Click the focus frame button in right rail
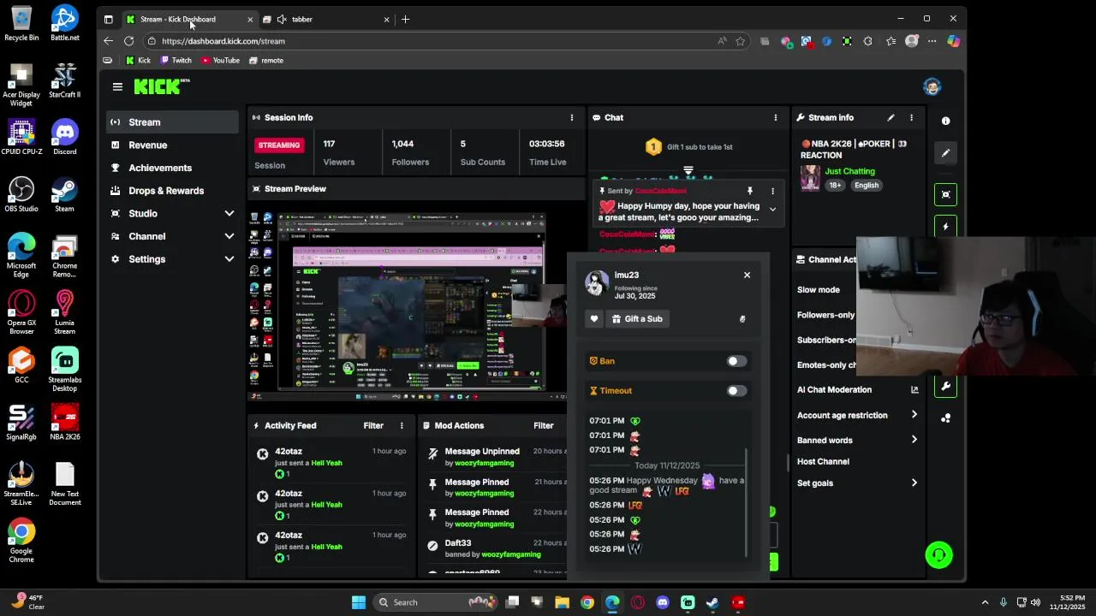The width and height of the screenshot is (1096, 616). (x=945, y=194)
